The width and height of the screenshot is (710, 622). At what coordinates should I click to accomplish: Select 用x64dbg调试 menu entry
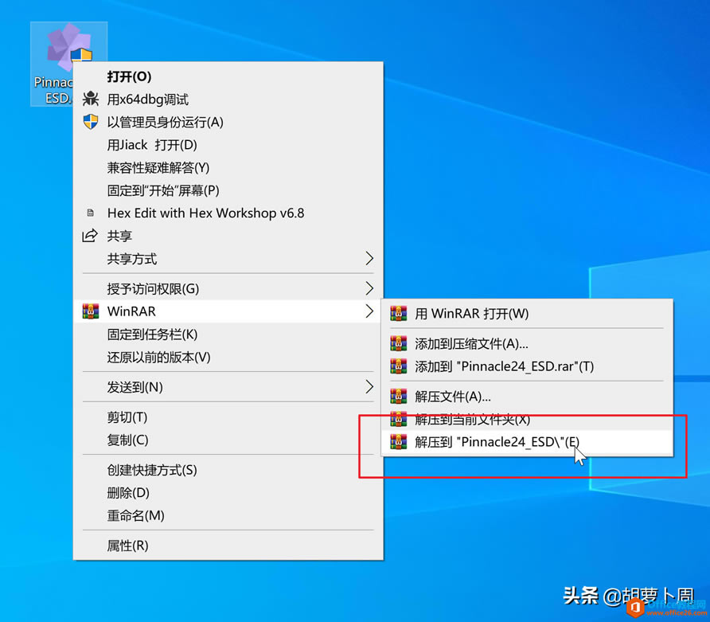tap(228, 100)
